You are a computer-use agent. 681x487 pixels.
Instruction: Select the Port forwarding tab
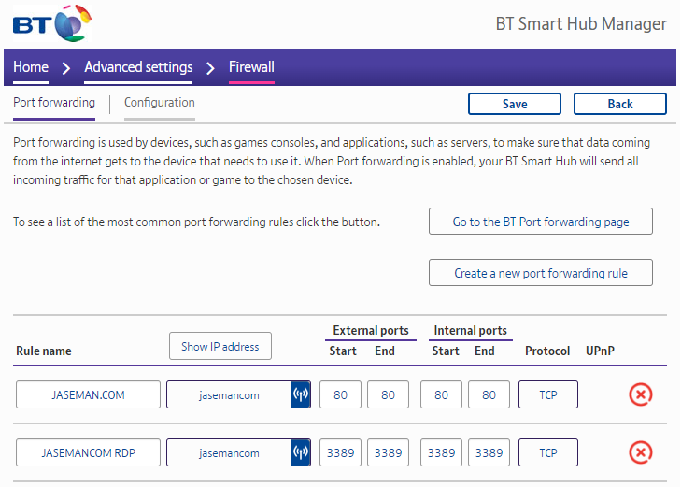pos(54,103)
